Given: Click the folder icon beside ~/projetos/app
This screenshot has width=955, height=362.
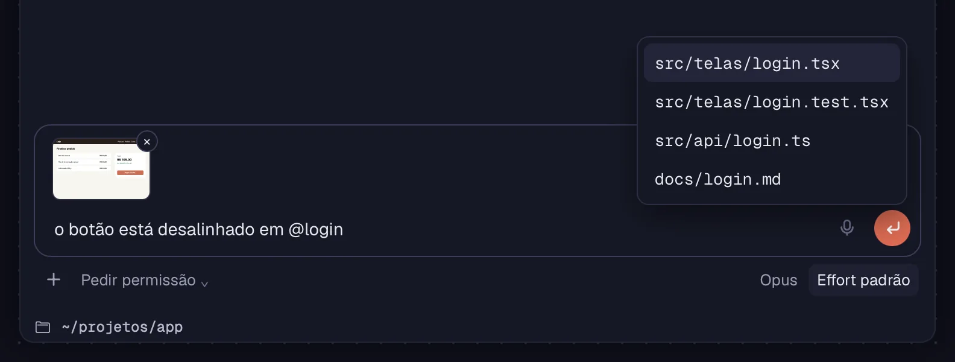Looking at the screenshot, I should 43,327.
